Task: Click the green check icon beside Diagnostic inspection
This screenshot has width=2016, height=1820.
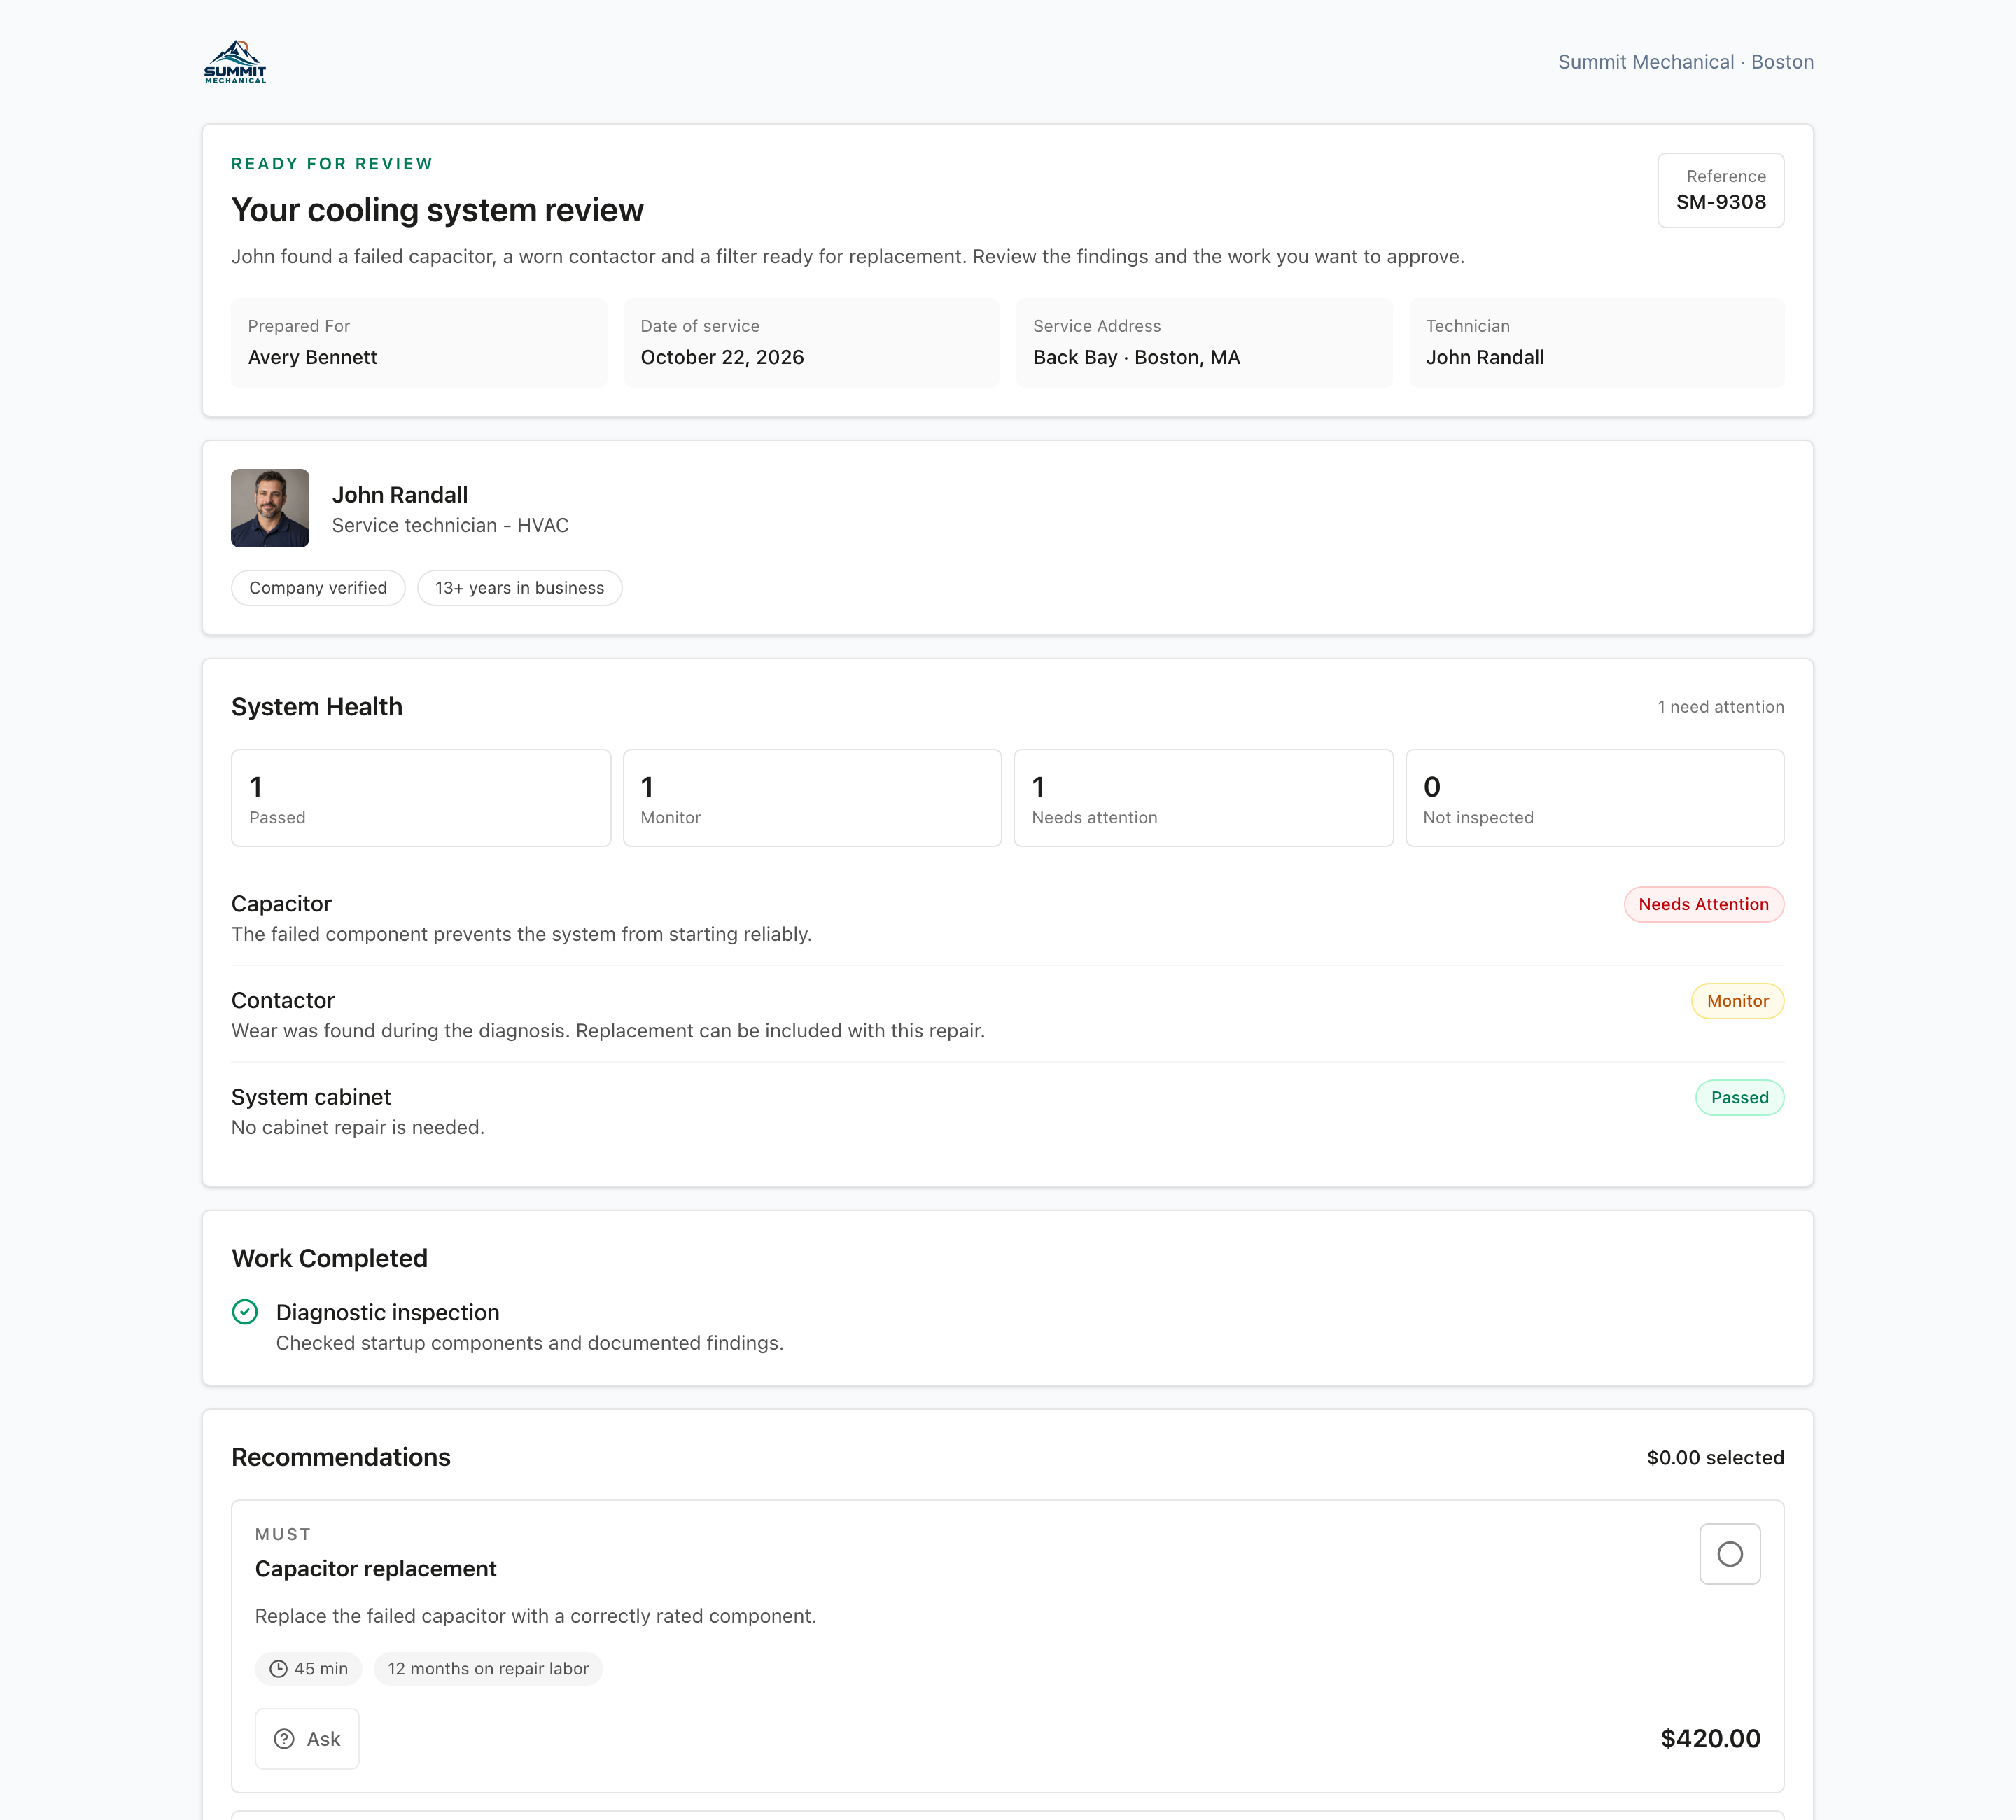Action: point(245,1311)
